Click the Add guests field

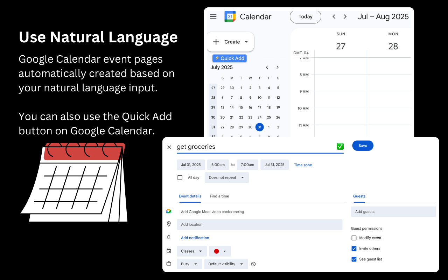tap(393, 211)
